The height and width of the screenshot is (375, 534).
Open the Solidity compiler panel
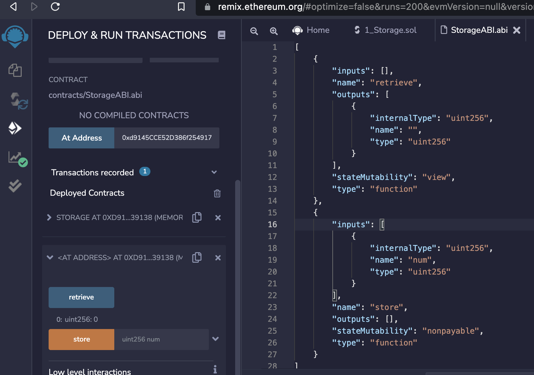click(x=16, y=101)
